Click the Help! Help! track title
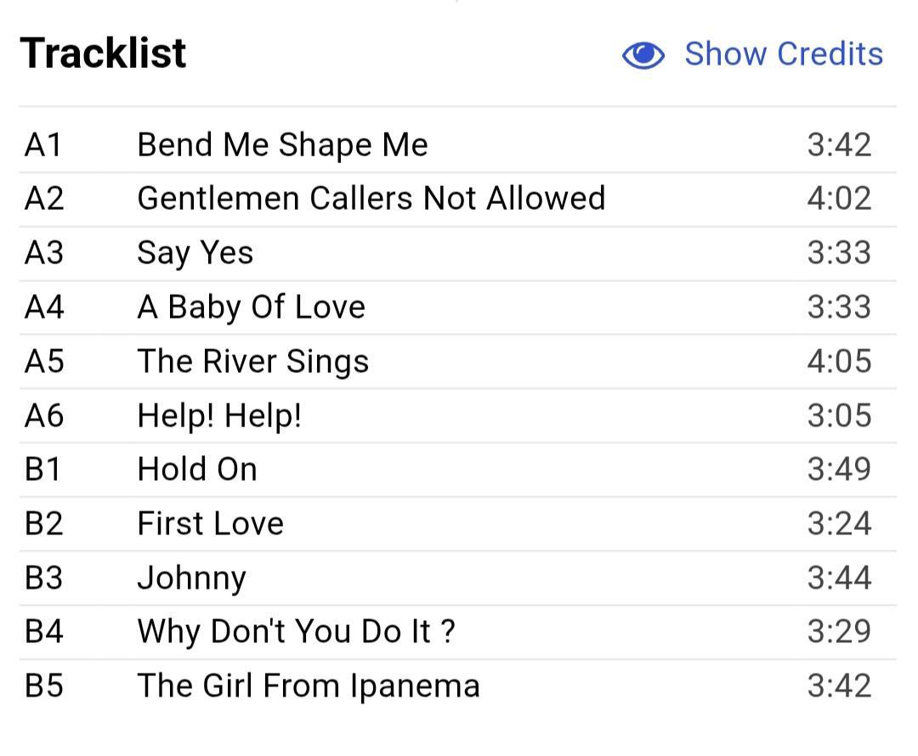This screenshot has height=756, width=918. click(219, 415)
